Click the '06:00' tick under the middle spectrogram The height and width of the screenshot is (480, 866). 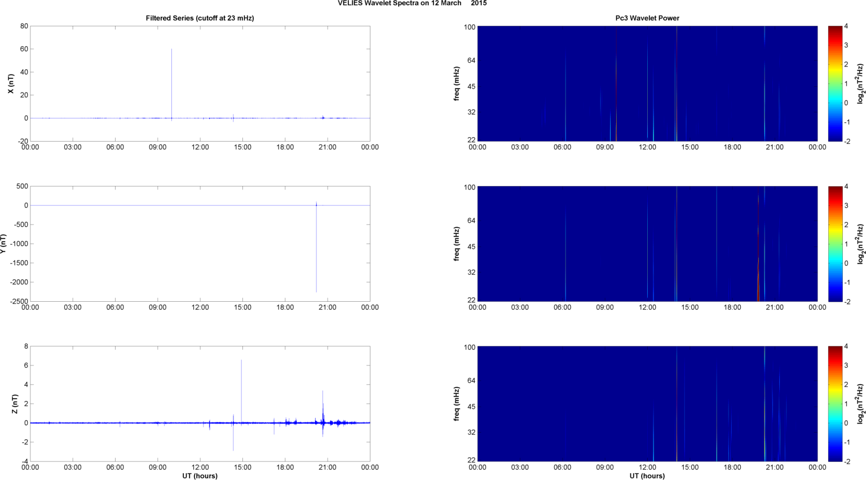[563, 307]
